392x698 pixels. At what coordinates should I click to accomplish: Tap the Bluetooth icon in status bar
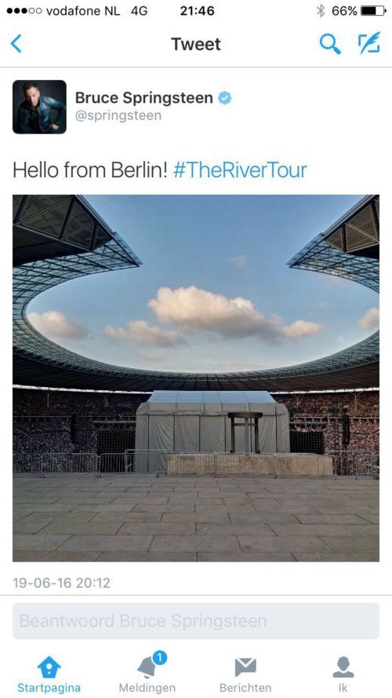tap(321, 11)
